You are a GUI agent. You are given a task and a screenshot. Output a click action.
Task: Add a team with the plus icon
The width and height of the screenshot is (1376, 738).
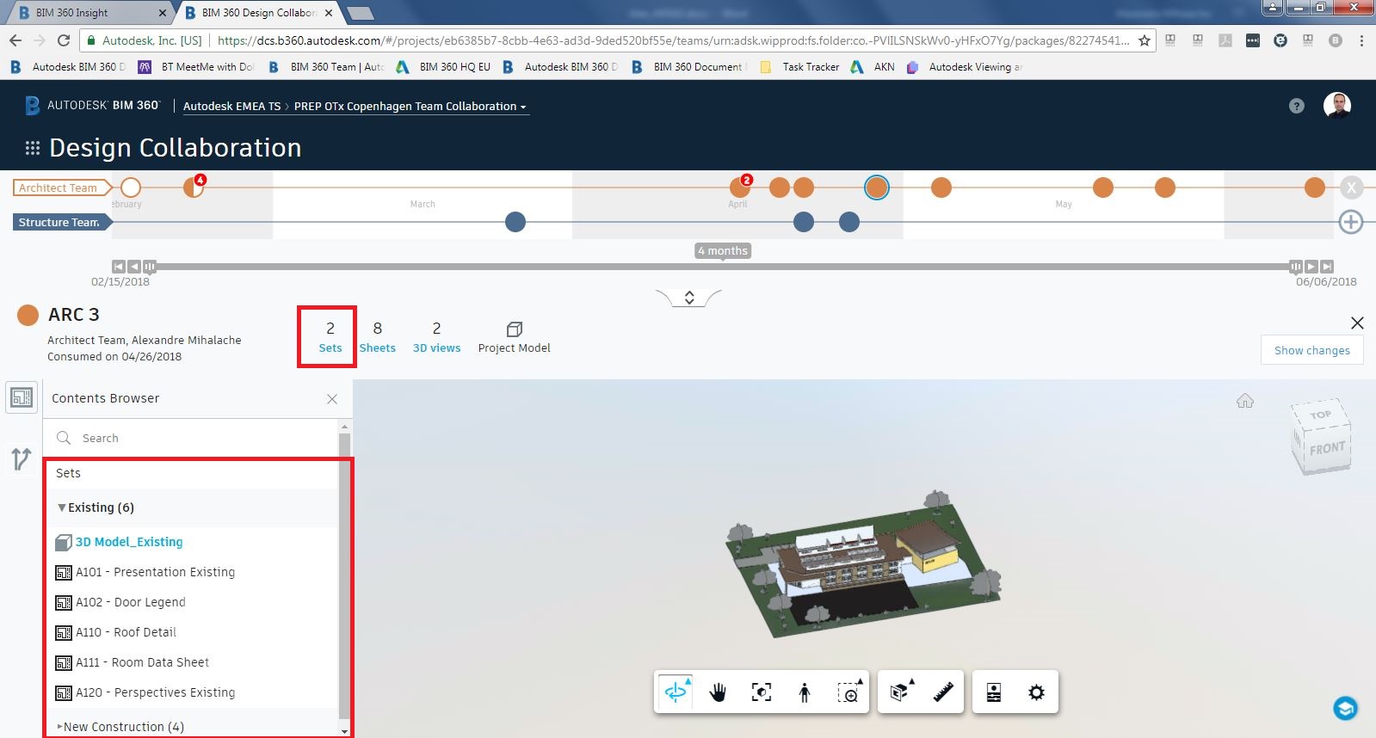point(1351,222)
